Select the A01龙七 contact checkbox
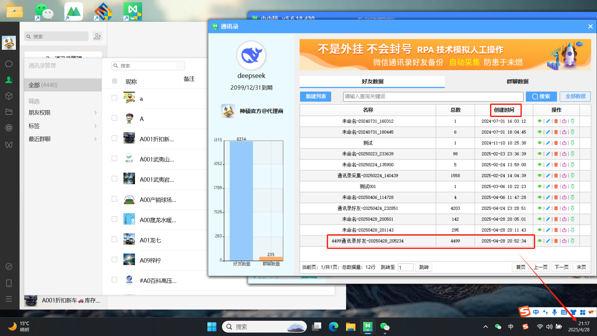The width and height of the screenshot is (597, 336). point(114,239)
